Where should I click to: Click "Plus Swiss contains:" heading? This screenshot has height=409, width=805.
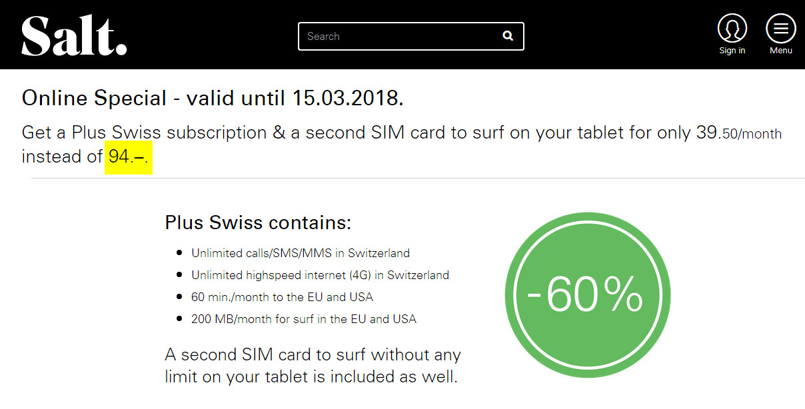pos(258,222)
